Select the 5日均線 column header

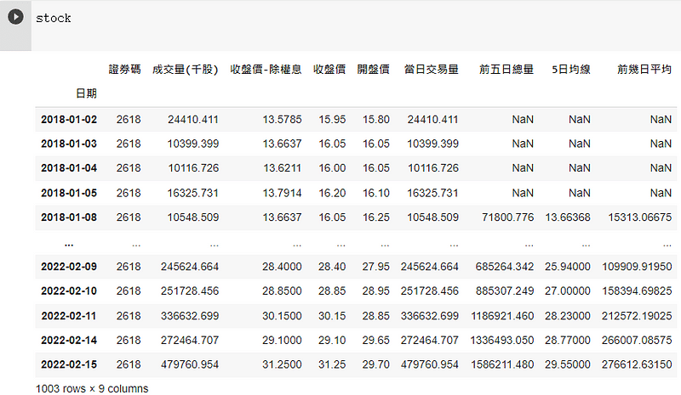pos(570,70)
